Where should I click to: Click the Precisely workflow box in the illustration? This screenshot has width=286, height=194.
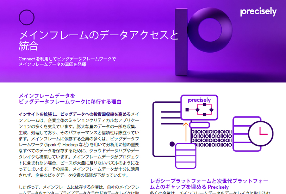point(199,108)
